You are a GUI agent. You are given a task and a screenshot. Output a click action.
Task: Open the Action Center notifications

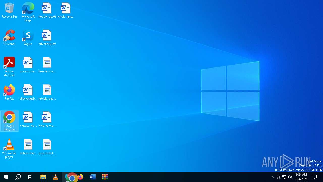[x=315, y=177]
